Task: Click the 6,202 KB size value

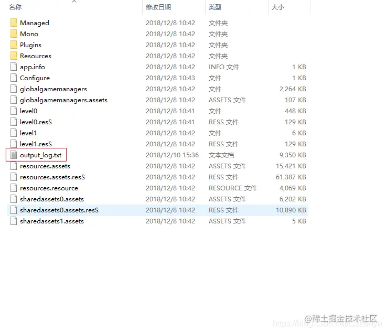Action: [x=293, y=199]
